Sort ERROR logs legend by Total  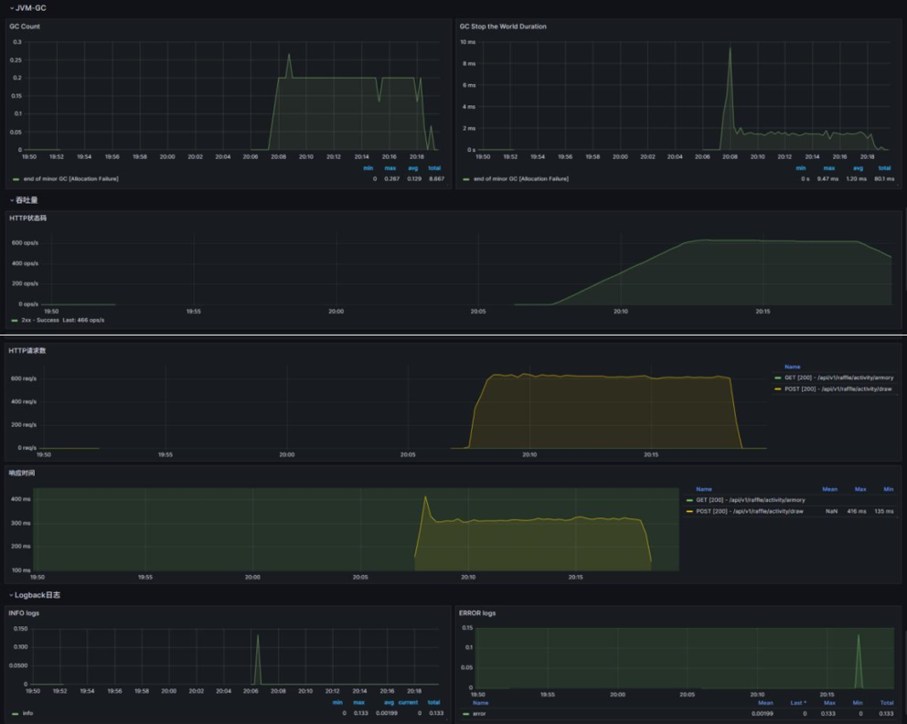887,703
